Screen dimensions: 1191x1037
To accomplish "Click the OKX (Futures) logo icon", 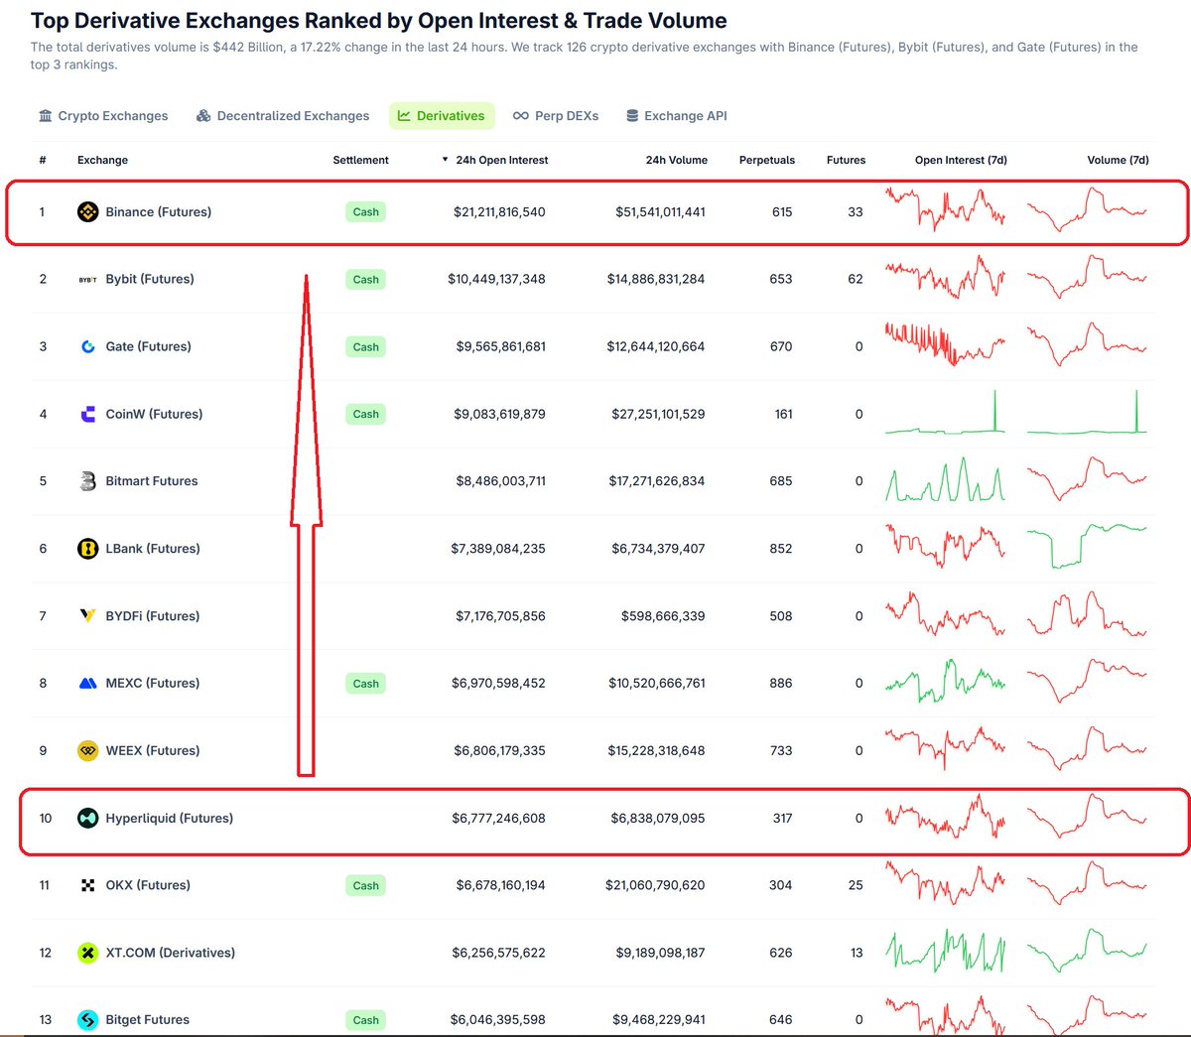I will pos(87,885).
